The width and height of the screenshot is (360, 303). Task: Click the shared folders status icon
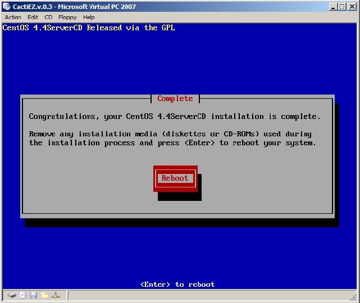(44, 295)
